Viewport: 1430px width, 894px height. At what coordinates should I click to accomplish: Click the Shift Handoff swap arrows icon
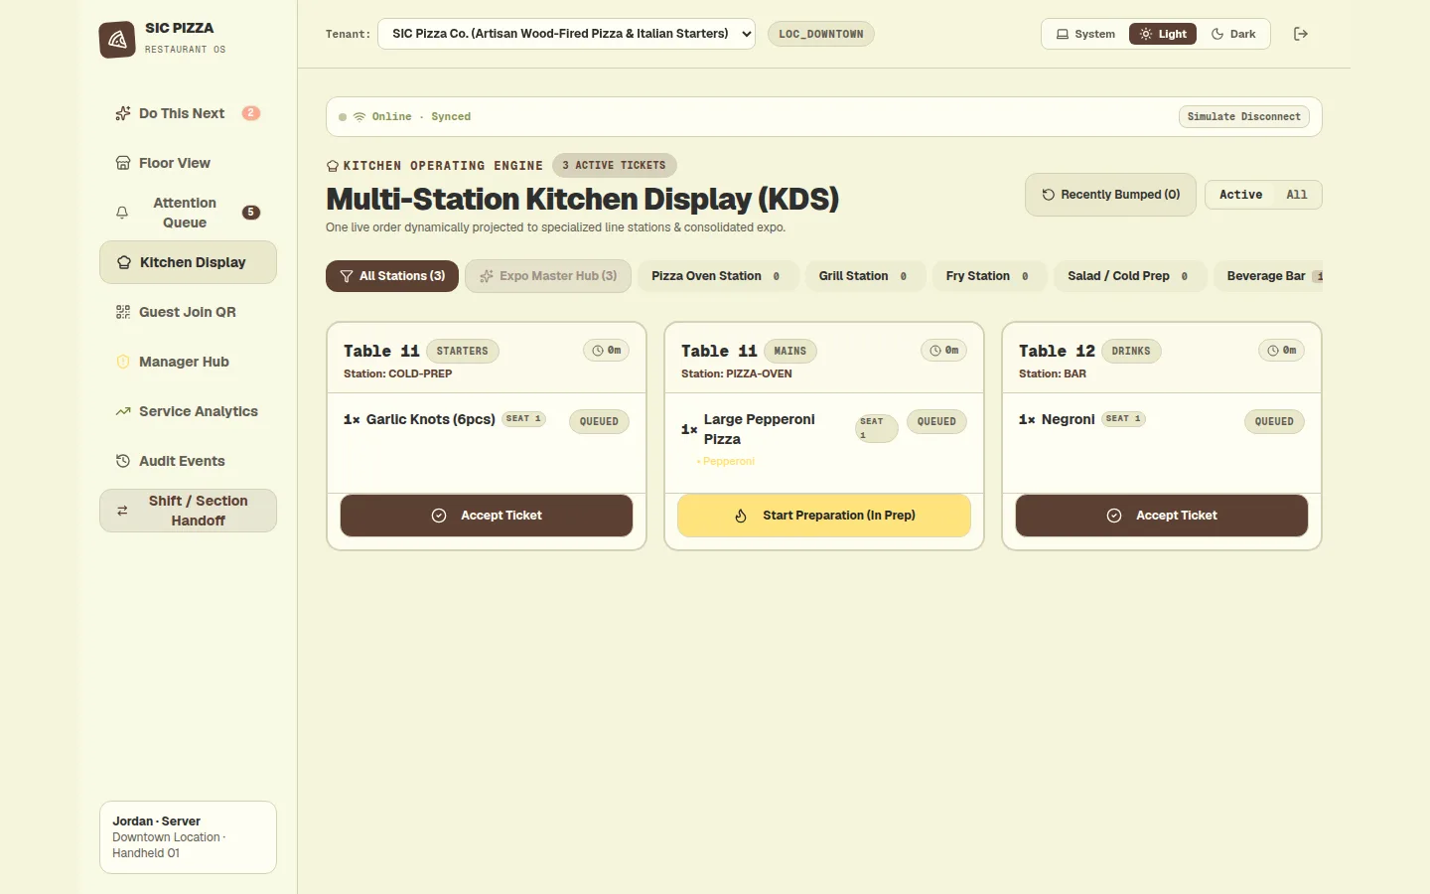click(122, 511)
